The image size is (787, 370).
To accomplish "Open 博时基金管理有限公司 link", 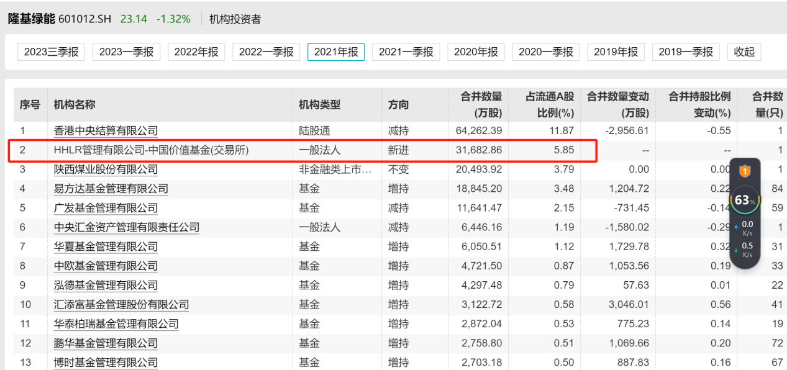I will point(106,363).
